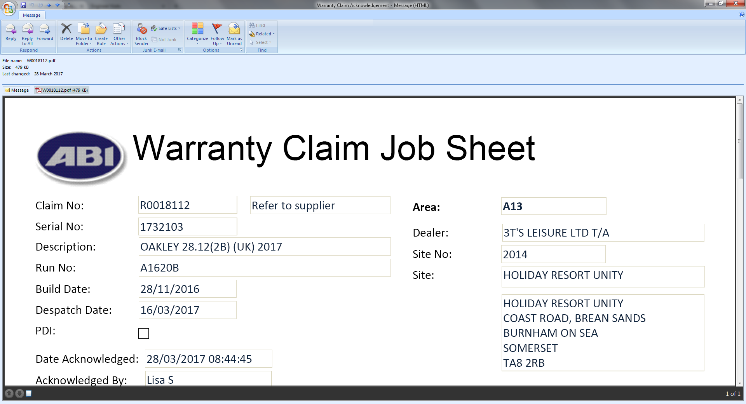Click the scrollbar down arrow in preview
The image size is (746, 404).
coord(739,383)
